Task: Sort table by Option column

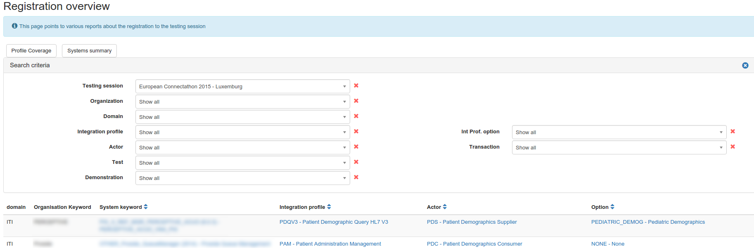Action: click(612, 207)
